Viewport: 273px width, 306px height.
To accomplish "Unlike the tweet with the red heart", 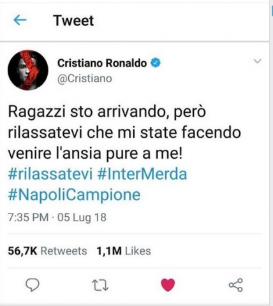I will pyautogui.click(x=168, y=285).
